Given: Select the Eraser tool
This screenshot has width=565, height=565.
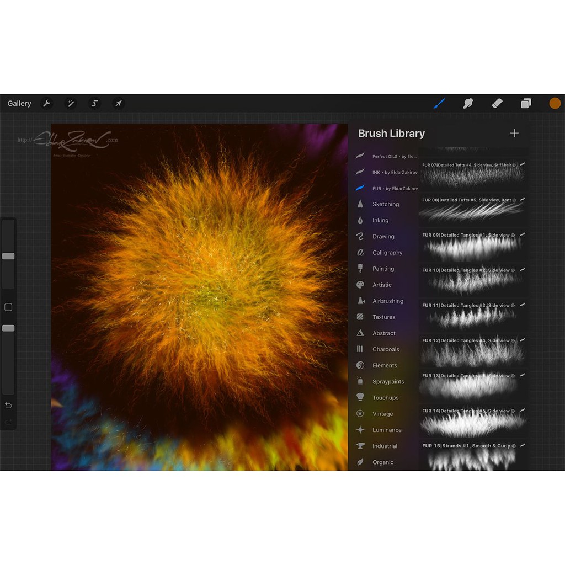Looking at the screenshot, I should tap(497, 103).
